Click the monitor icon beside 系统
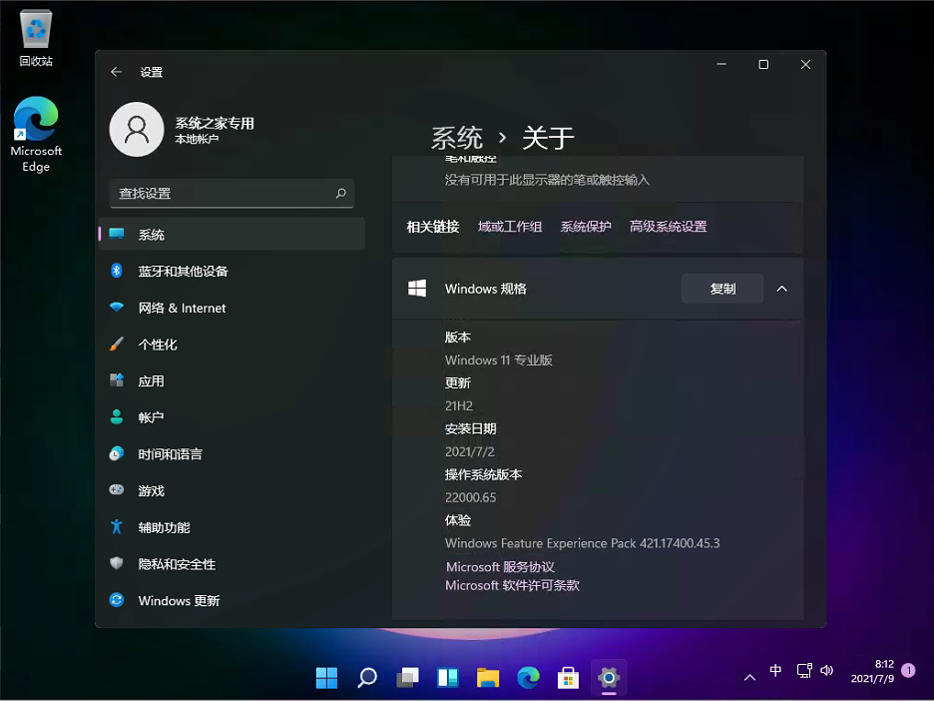 tap(117, 234)
